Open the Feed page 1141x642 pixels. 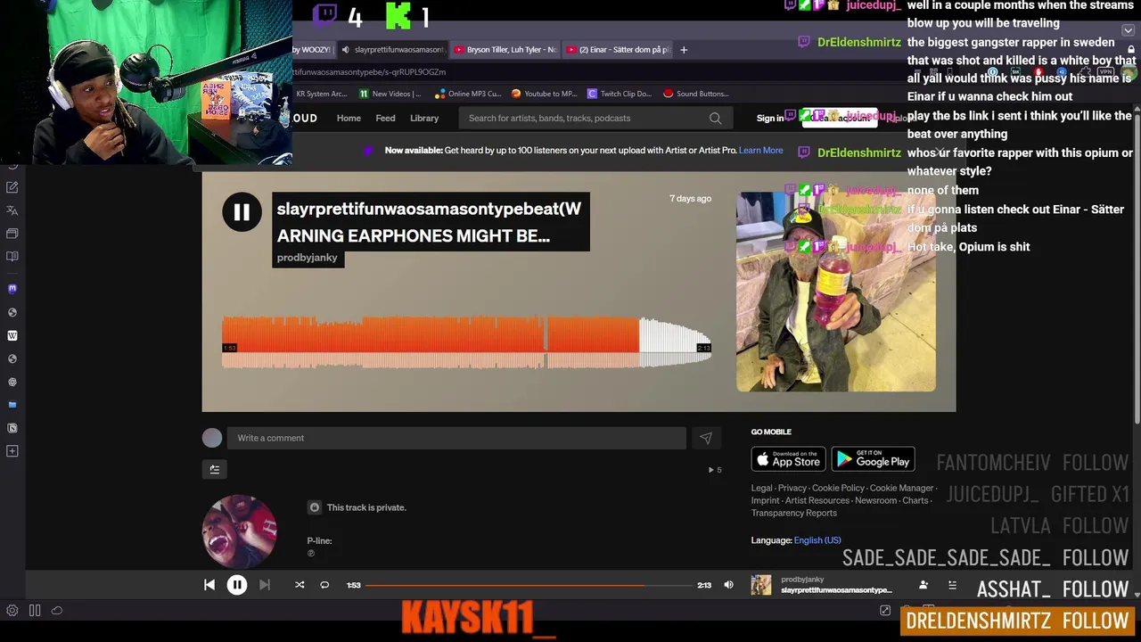click(385, 118)
